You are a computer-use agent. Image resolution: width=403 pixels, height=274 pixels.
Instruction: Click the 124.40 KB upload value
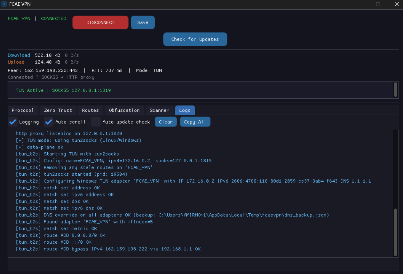tap(47, 62)
